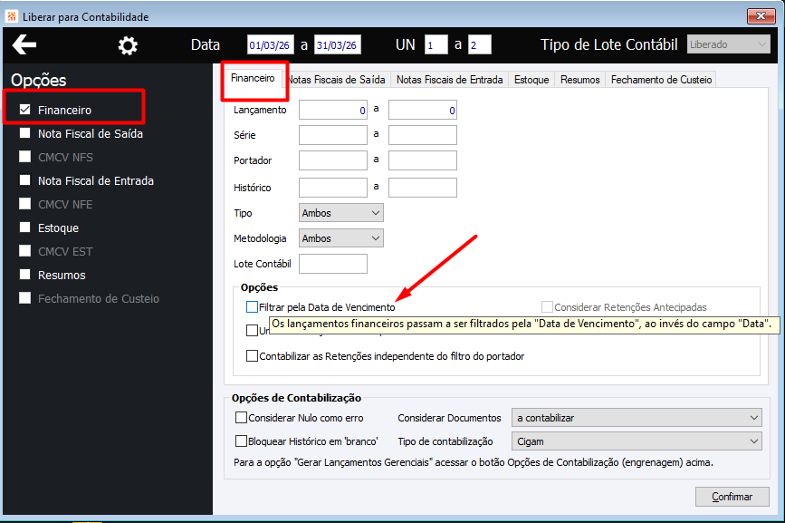Click the first Portador field

click(x=333, y=160)
